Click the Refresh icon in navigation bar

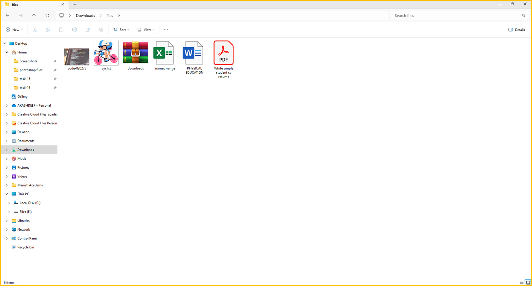click(x=48, y=16)
